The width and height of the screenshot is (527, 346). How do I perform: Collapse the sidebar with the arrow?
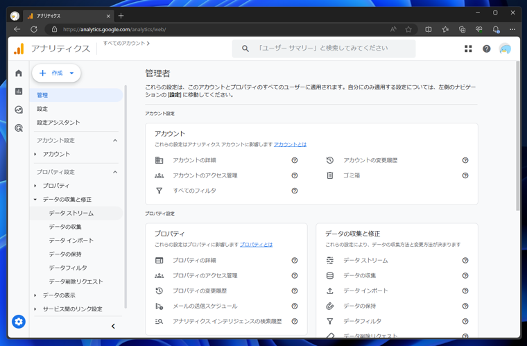(x=113, y=326)
